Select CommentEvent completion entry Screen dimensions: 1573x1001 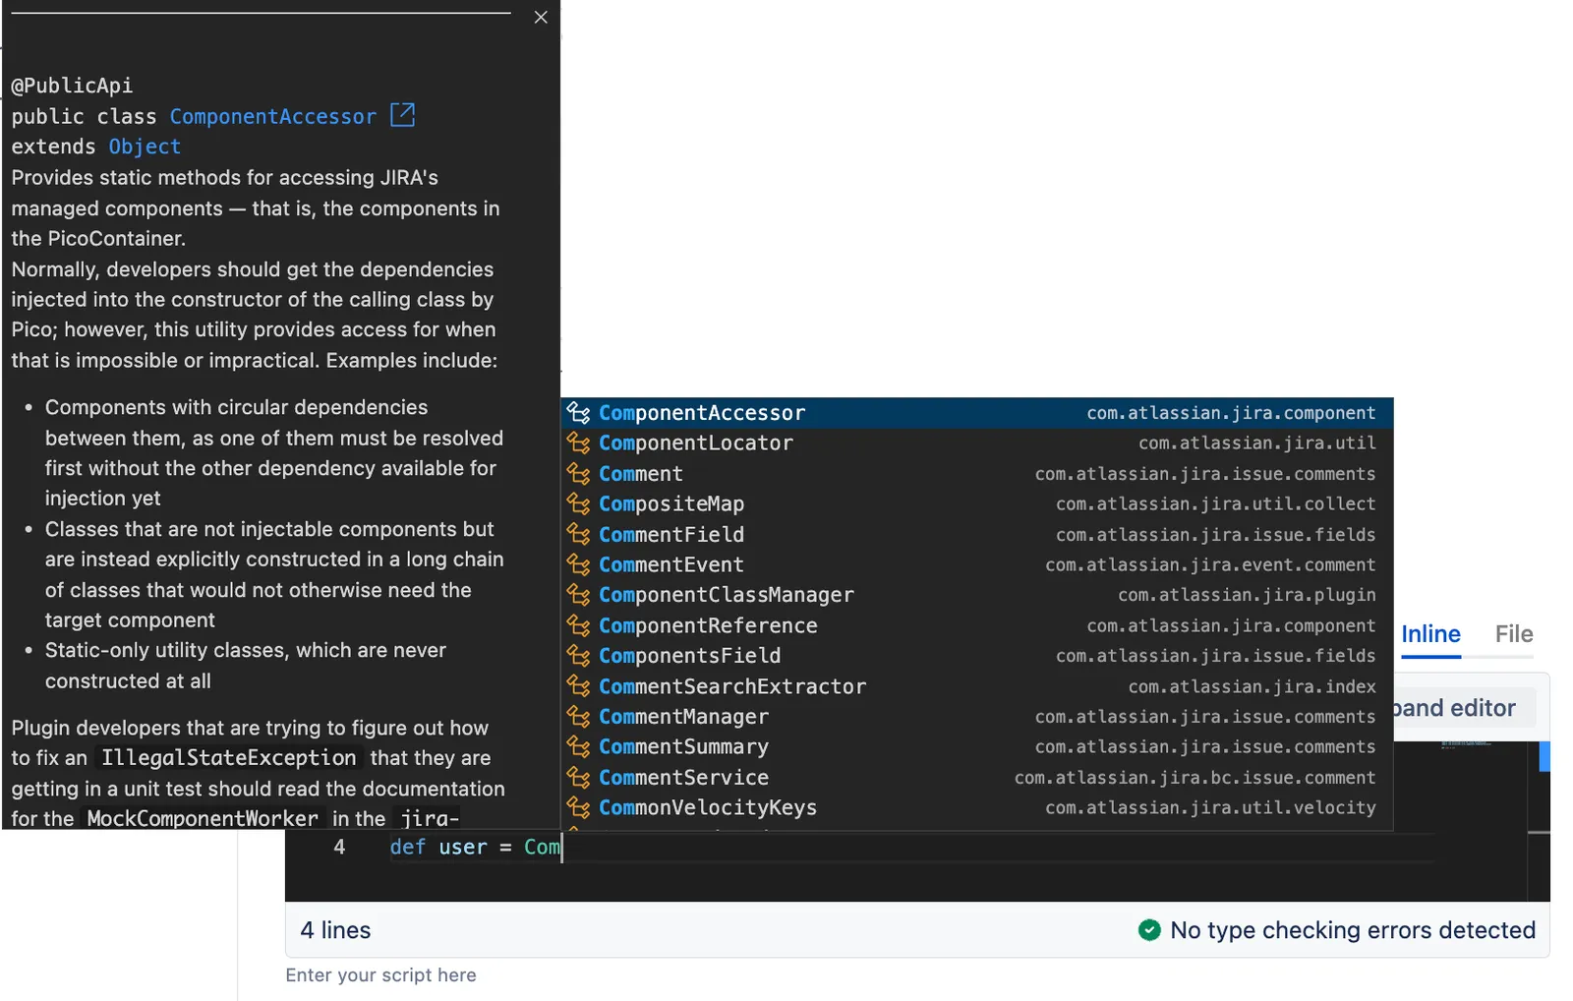click(x=977, y=565)
